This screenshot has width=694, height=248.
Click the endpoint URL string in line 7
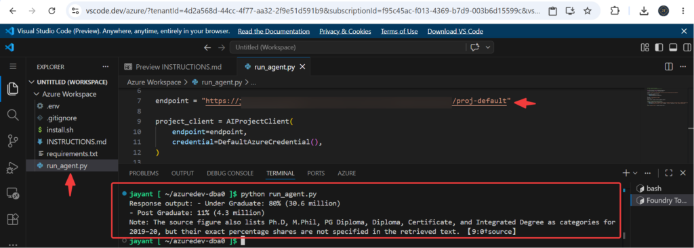pyautogui.click(x=356, y=101)
